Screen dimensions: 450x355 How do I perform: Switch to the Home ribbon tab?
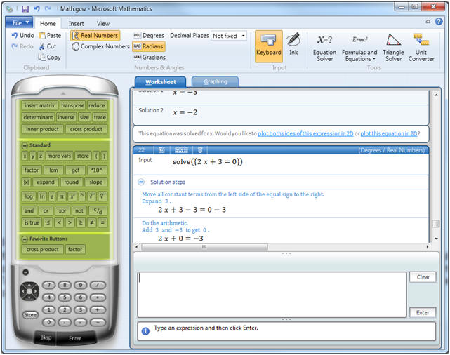(x=48, y=23)
